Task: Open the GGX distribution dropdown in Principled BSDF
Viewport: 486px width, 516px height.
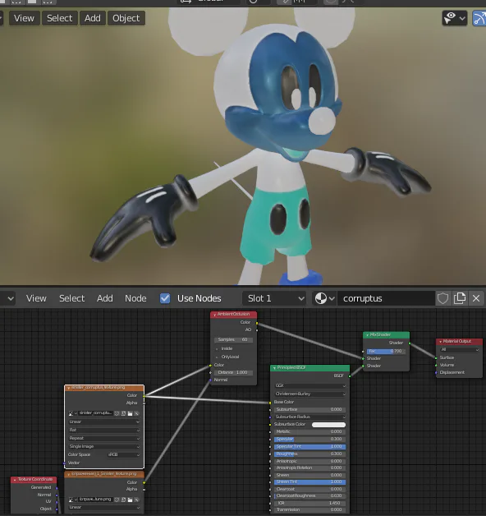Action: [310, 385]
